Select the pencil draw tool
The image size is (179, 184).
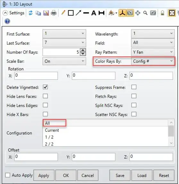[63, 13]
